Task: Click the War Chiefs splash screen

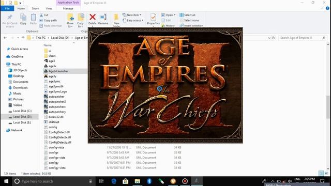Action: 165,85
